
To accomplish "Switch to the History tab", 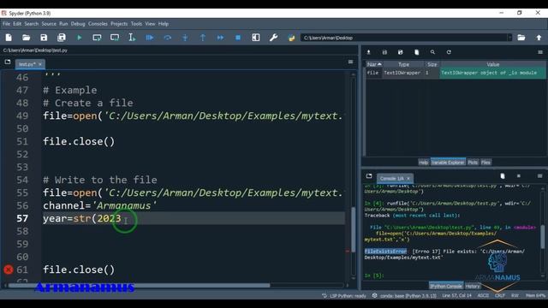I will (473, 286).
